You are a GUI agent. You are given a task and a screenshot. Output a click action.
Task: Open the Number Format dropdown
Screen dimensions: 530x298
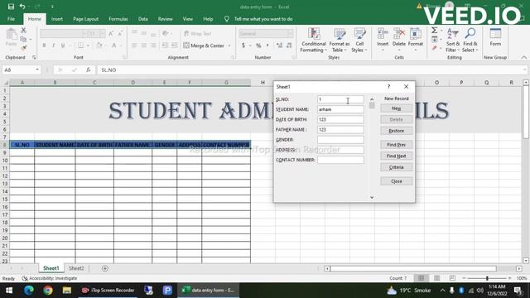(290, 33)
